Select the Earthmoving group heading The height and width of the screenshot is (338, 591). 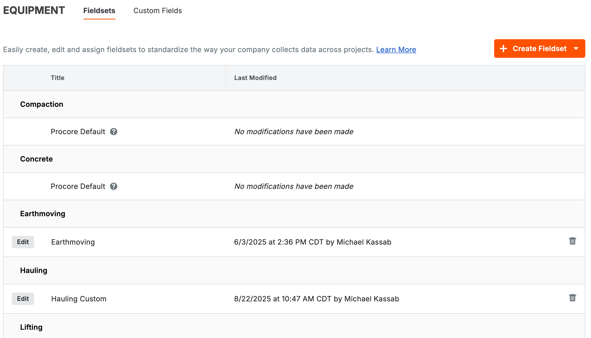tap(43, 214)
